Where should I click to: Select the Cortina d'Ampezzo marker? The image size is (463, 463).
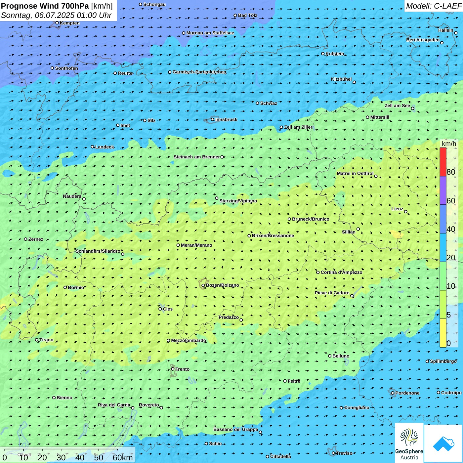(318, 273)
